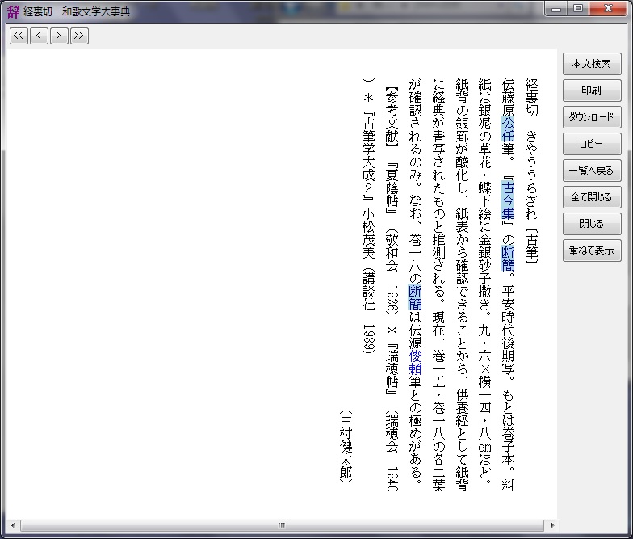Click the [古筆] category label
Screen dimensions: 633x539
531,246
